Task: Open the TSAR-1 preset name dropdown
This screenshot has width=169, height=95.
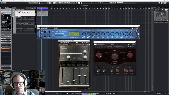Action: pos(66,44)
